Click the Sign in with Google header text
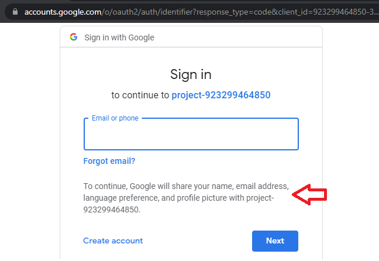Viewport: 379px width, 261px height. [x=119, y=37]
